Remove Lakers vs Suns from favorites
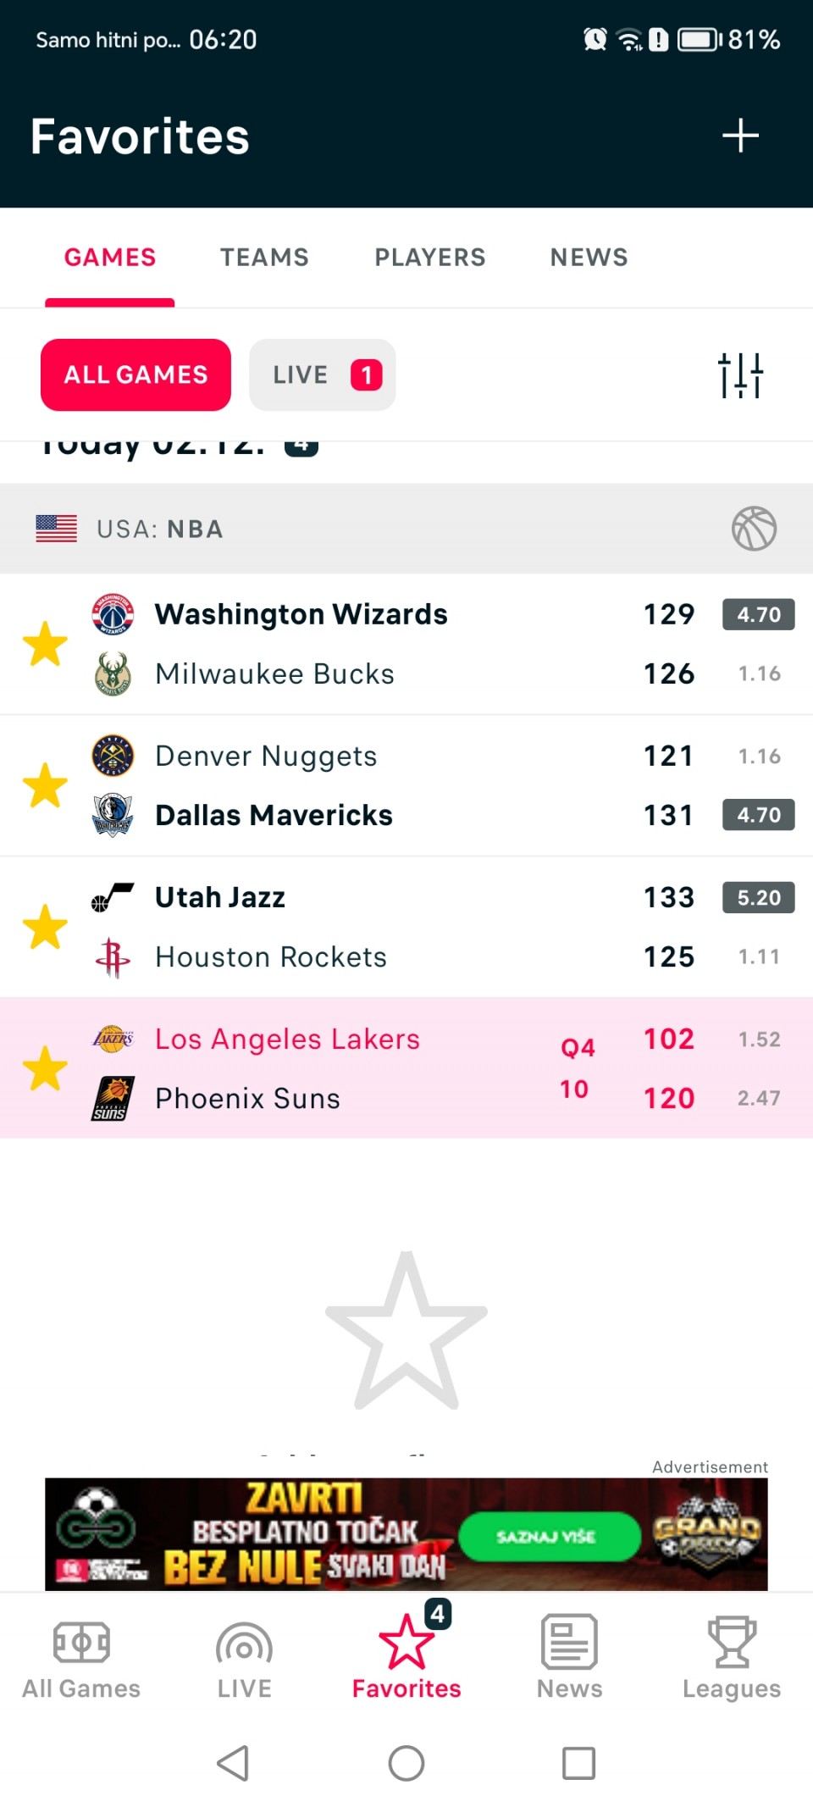This screenshot has width=813, height=1807. tap(45, 1068)
